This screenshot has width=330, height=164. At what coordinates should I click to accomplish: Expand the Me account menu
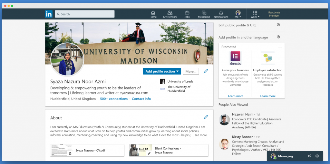click(x=238, y=14)
